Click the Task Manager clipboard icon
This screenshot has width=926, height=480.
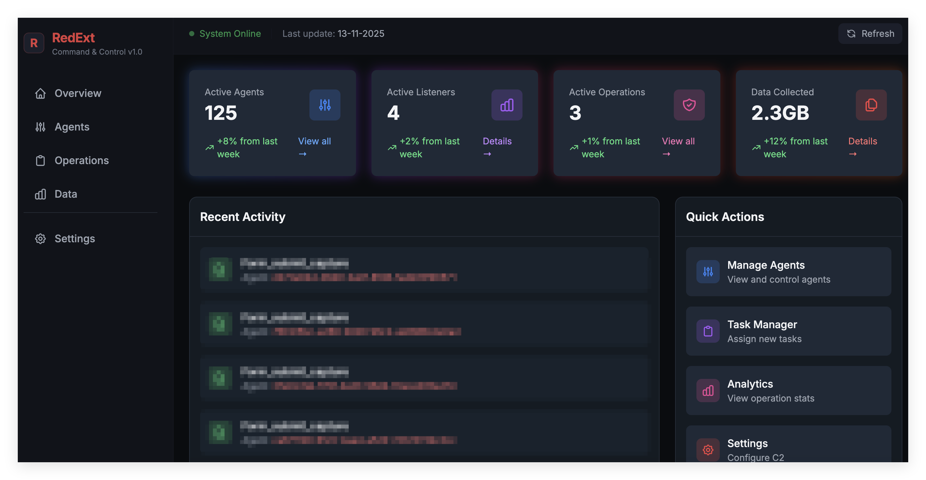(x=707, y=331)
